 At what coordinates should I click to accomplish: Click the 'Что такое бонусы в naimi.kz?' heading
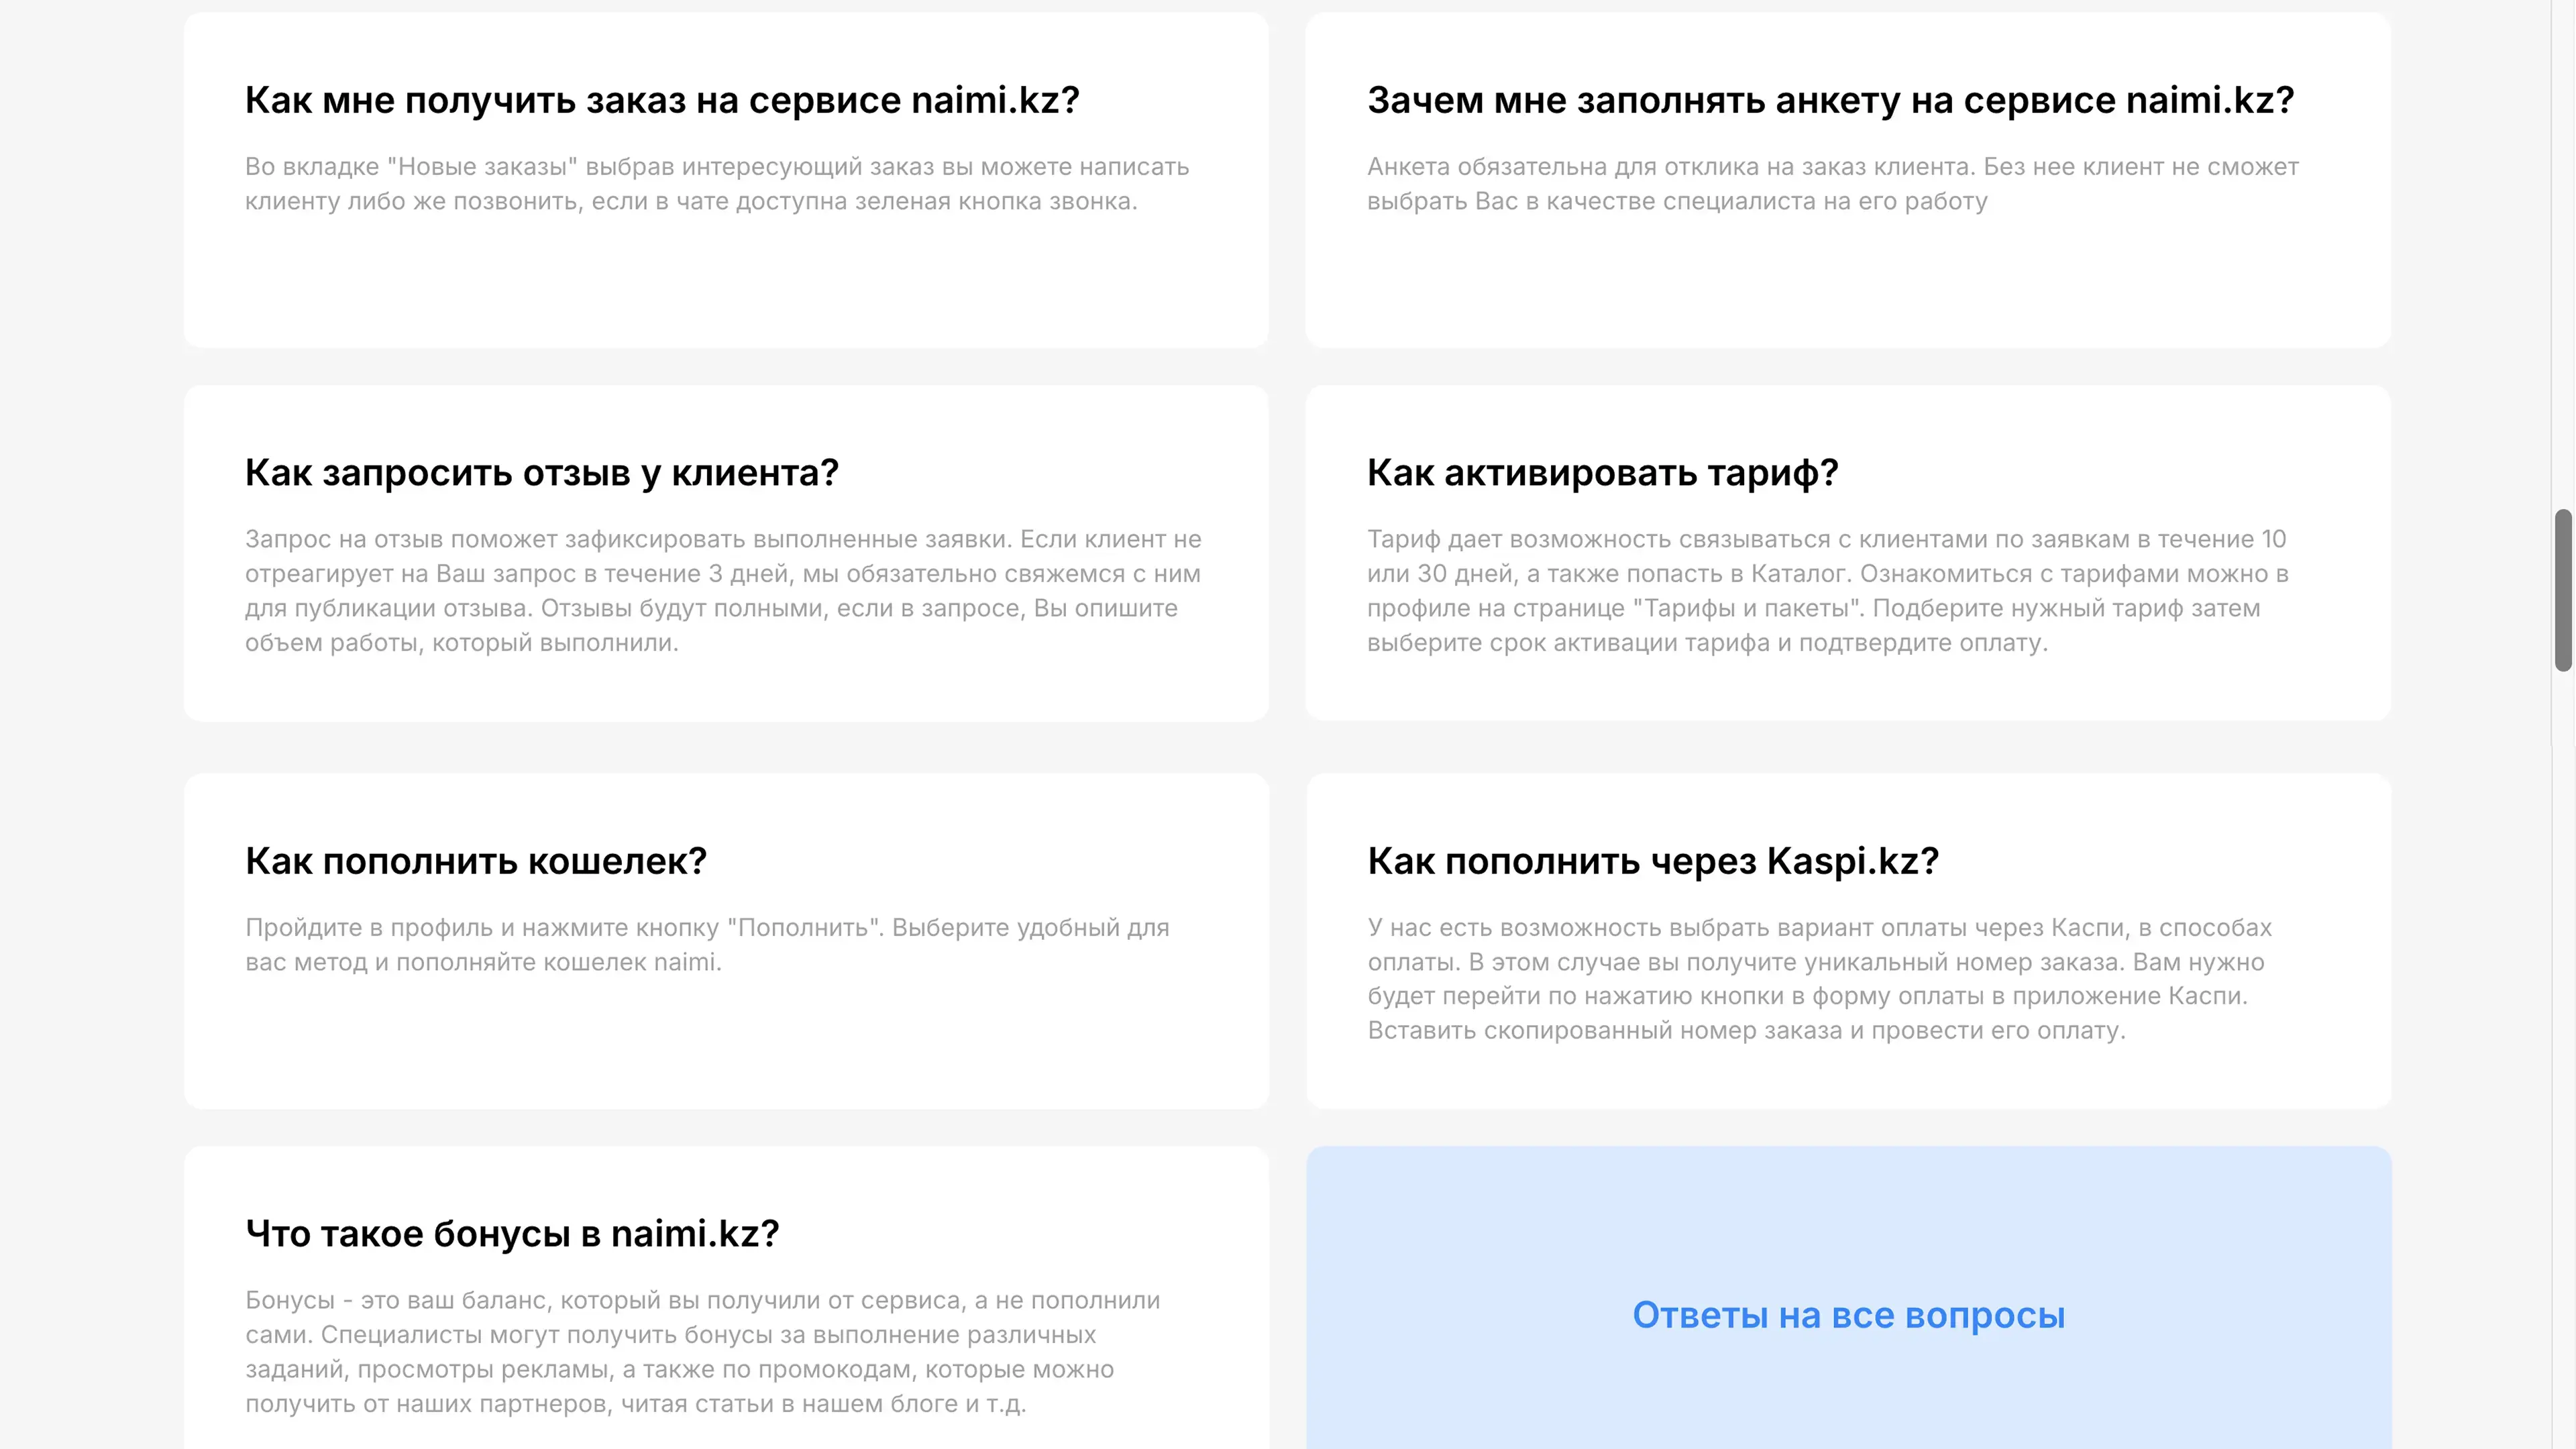click(x=512, y=1234)
